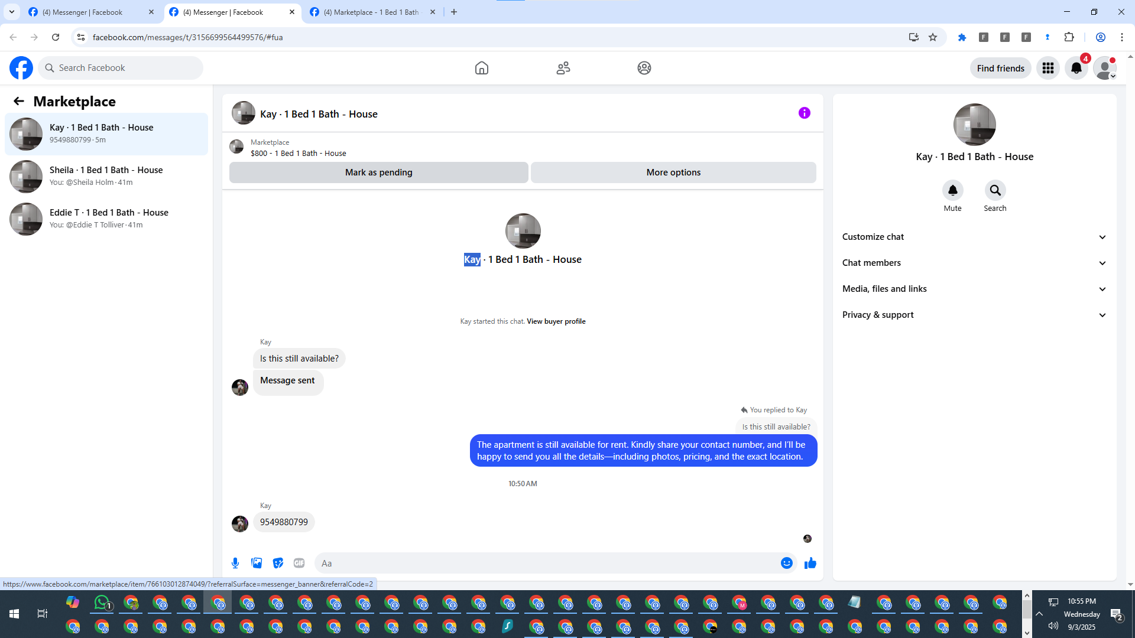Open the Windows Start menu
Viewport: 1135px width, 638px height.
(14, 614)
